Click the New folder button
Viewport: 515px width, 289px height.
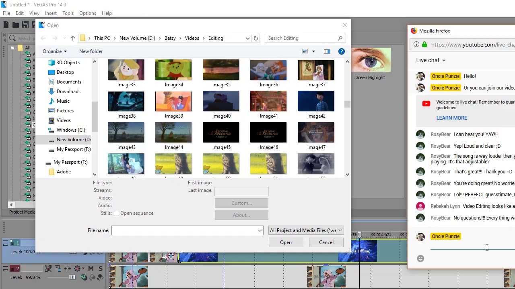(x=91, y=51)
